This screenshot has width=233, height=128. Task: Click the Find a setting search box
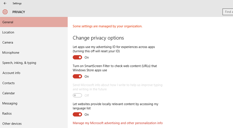pyautogui.click(x=228, y=12)
